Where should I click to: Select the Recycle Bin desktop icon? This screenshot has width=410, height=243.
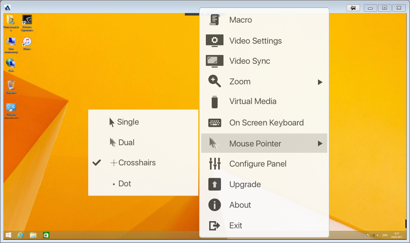(11, 87)
